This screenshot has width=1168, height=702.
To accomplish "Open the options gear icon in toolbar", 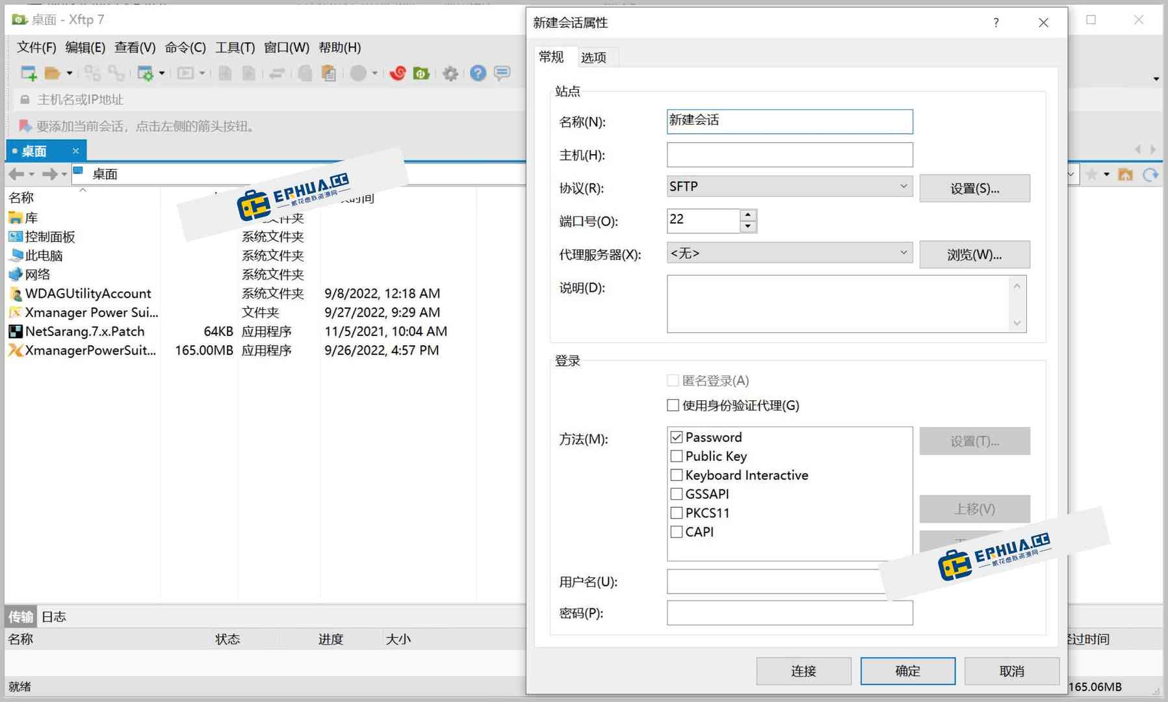I will tap(450, 73).
